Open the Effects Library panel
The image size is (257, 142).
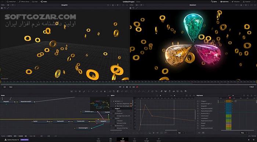(x=24, y=1)
